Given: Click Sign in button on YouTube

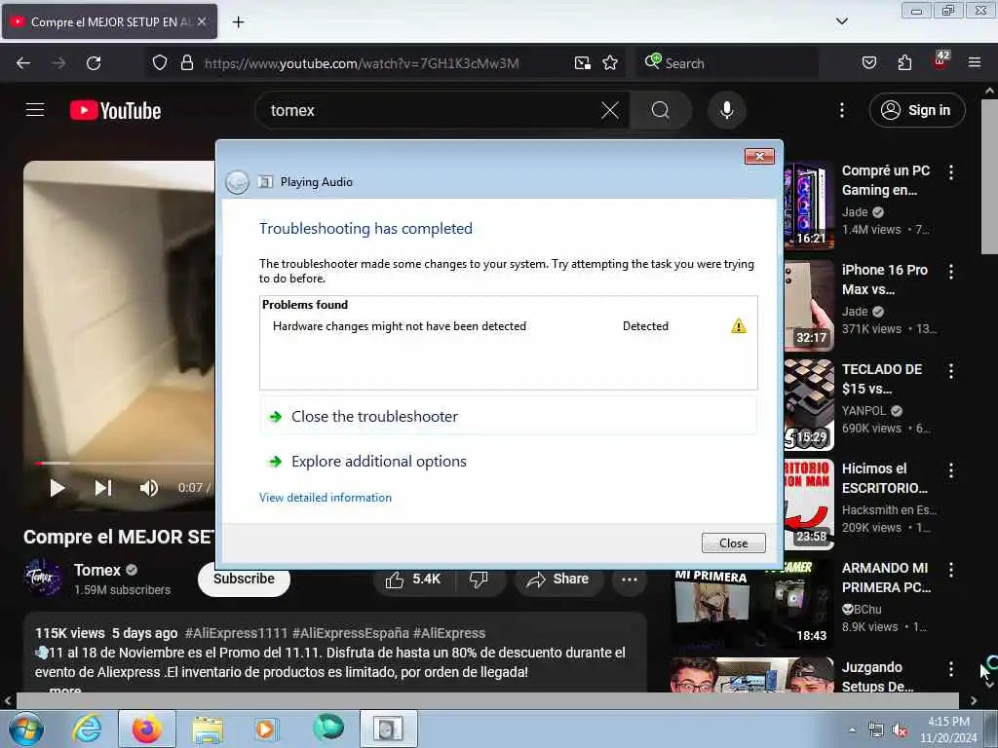Looking at the screenshot, I should tap(916, 111).
